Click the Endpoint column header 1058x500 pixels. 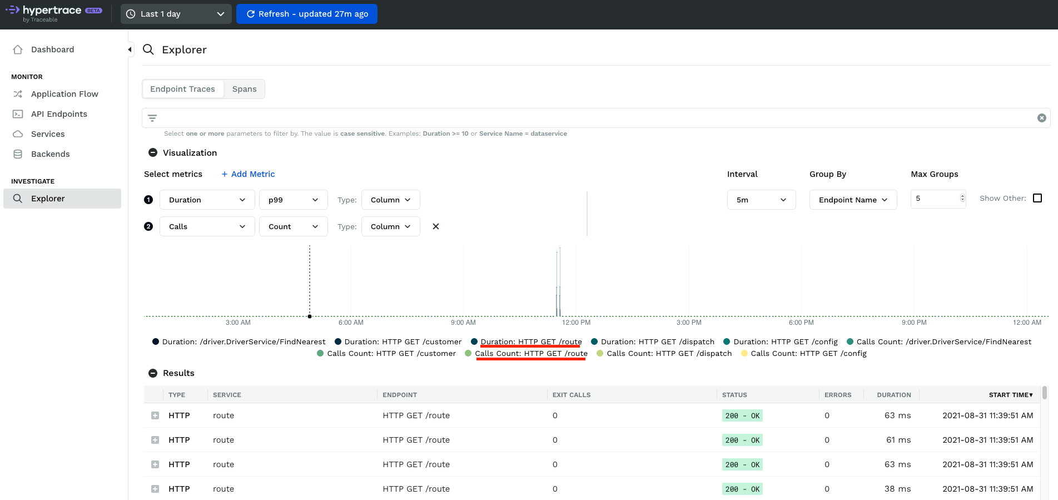point(400,395)
